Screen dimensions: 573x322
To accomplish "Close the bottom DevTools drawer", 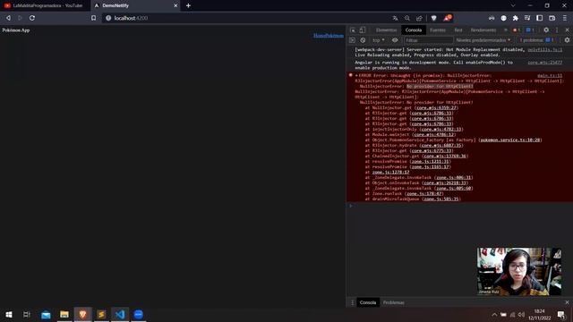I will [567, 302].
